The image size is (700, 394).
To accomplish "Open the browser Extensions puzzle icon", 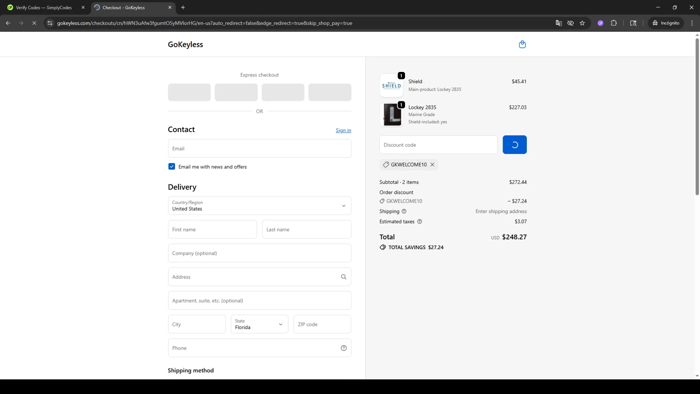I will [614, 23].
